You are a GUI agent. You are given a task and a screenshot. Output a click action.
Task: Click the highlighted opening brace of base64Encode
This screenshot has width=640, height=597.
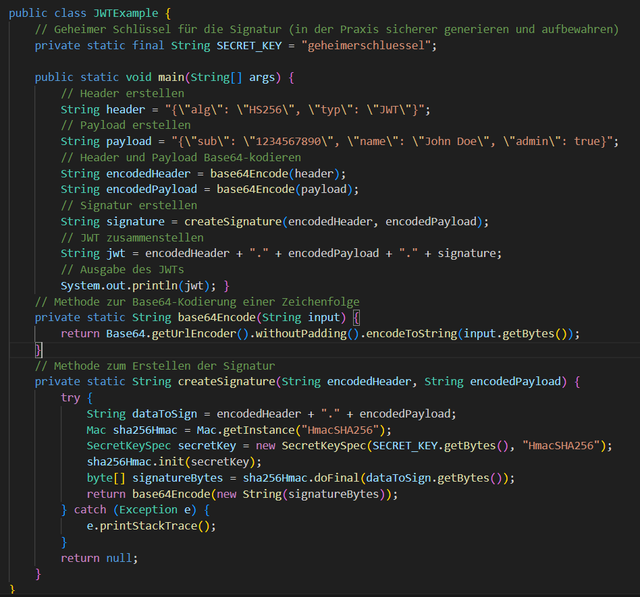click(356, 318)
